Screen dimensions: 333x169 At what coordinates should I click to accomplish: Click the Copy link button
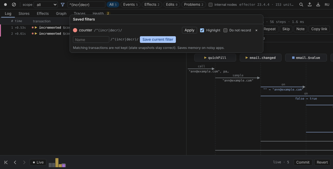tap(319, 29)
